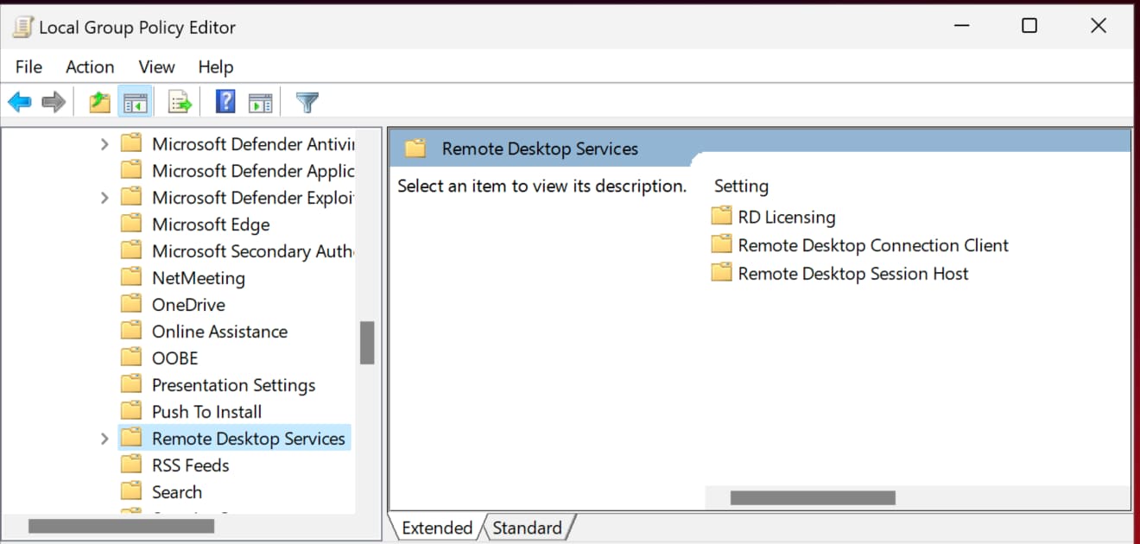Toggle Show/Hide Action Pane icon
This screenshot has height=544, width=1140.
pyautogui.click(x=260, y=103)
